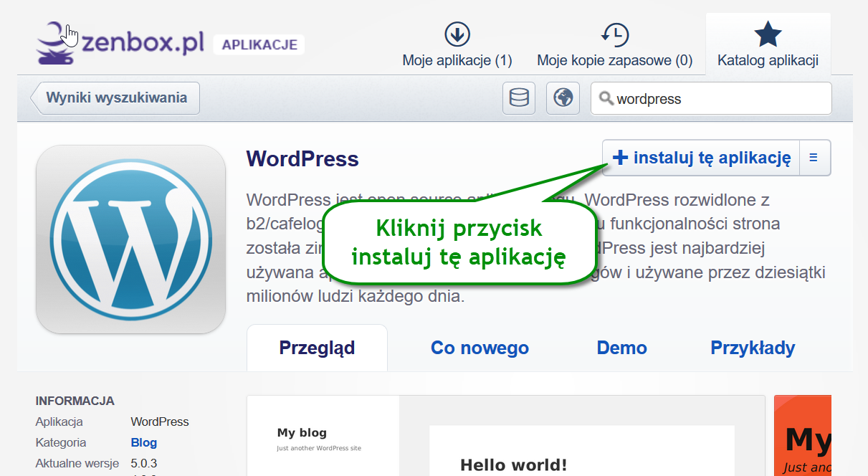Open the orange screenshot thumbnail on right

803,436
